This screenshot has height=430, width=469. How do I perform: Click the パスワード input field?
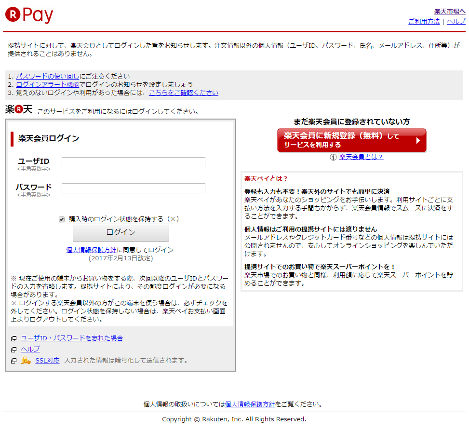(x=134, y=188)
